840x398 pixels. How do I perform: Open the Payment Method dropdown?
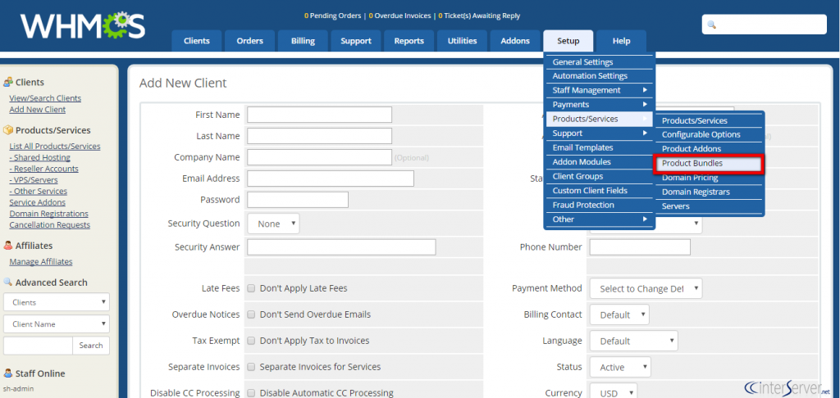(646, 288)
